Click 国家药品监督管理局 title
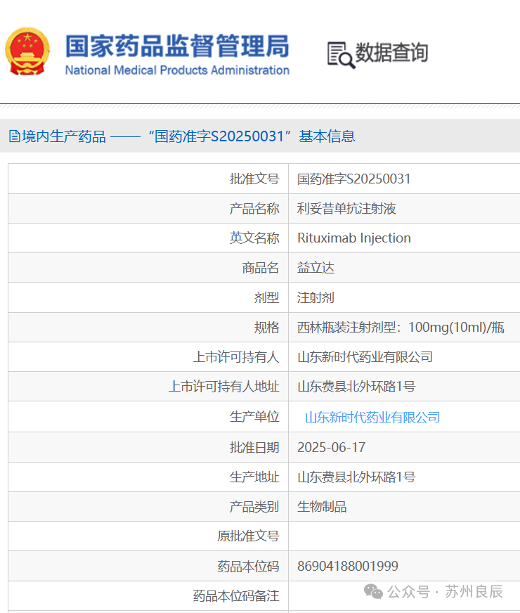 [177, 46]
